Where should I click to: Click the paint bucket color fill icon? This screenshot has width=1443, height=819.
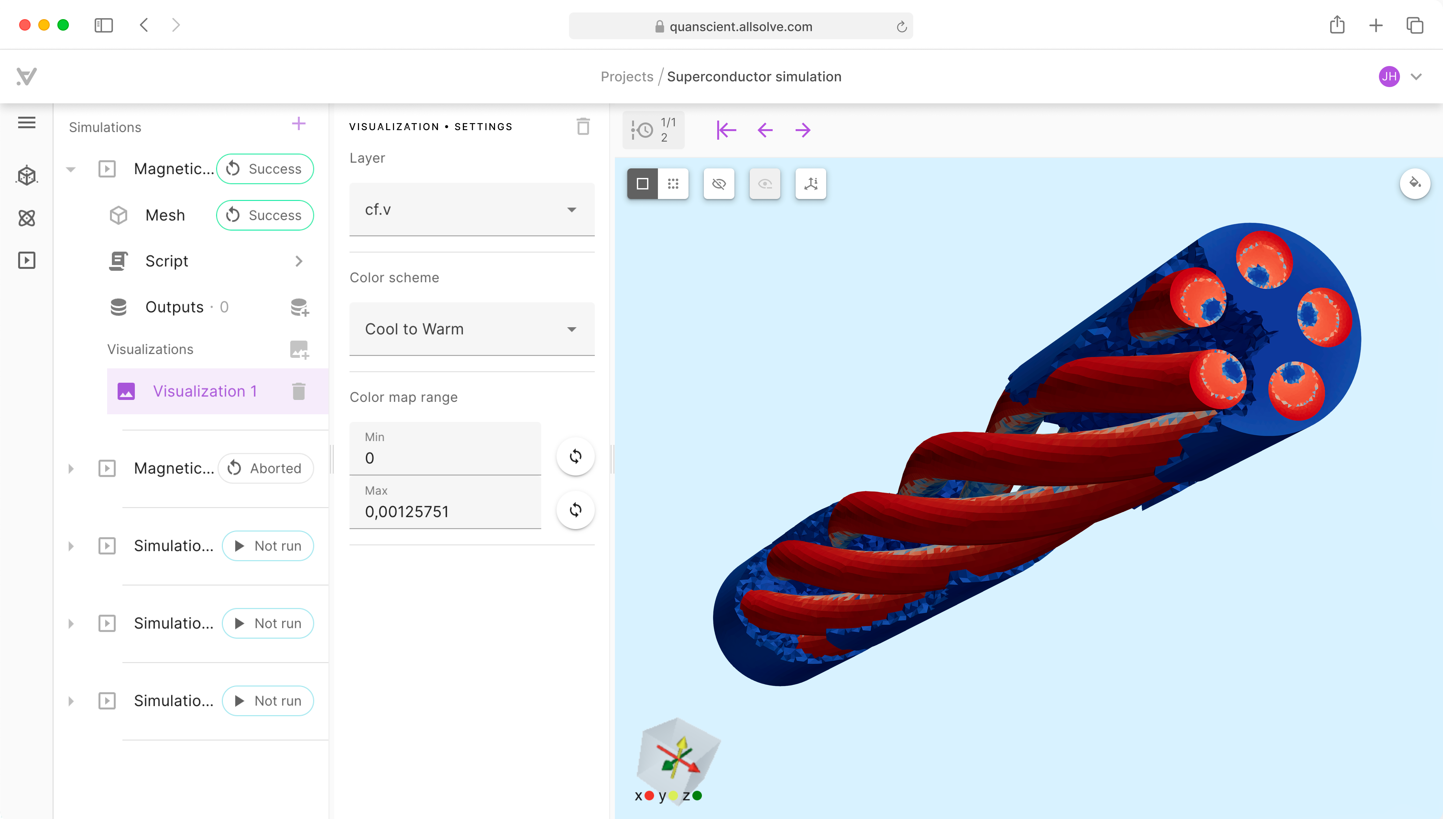click(x=1414, y=183)
